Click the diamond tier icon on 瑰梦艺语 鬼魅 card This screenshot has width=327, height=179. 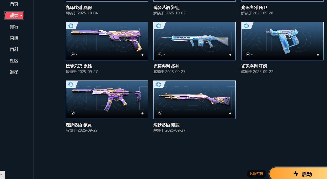tap(142, 55)
